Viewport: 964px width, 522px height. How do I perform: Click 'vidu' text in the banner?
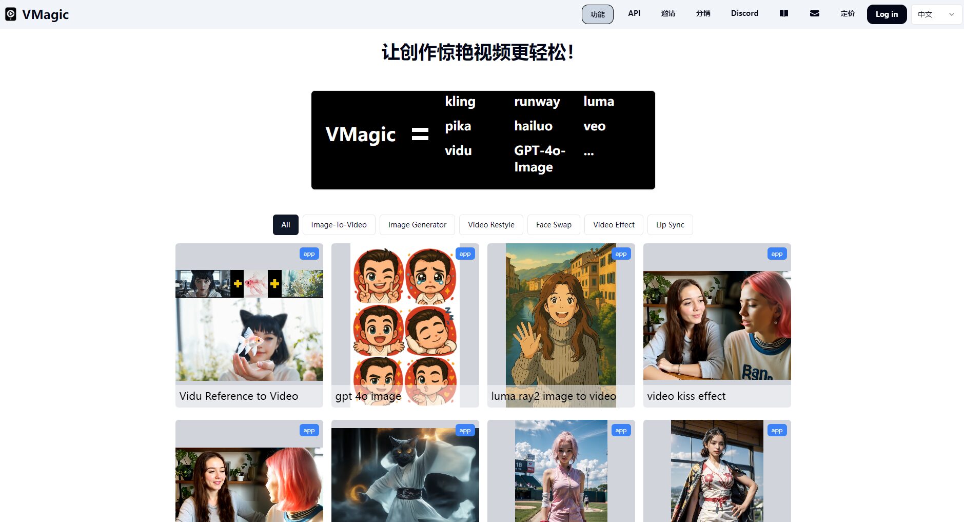458,150
